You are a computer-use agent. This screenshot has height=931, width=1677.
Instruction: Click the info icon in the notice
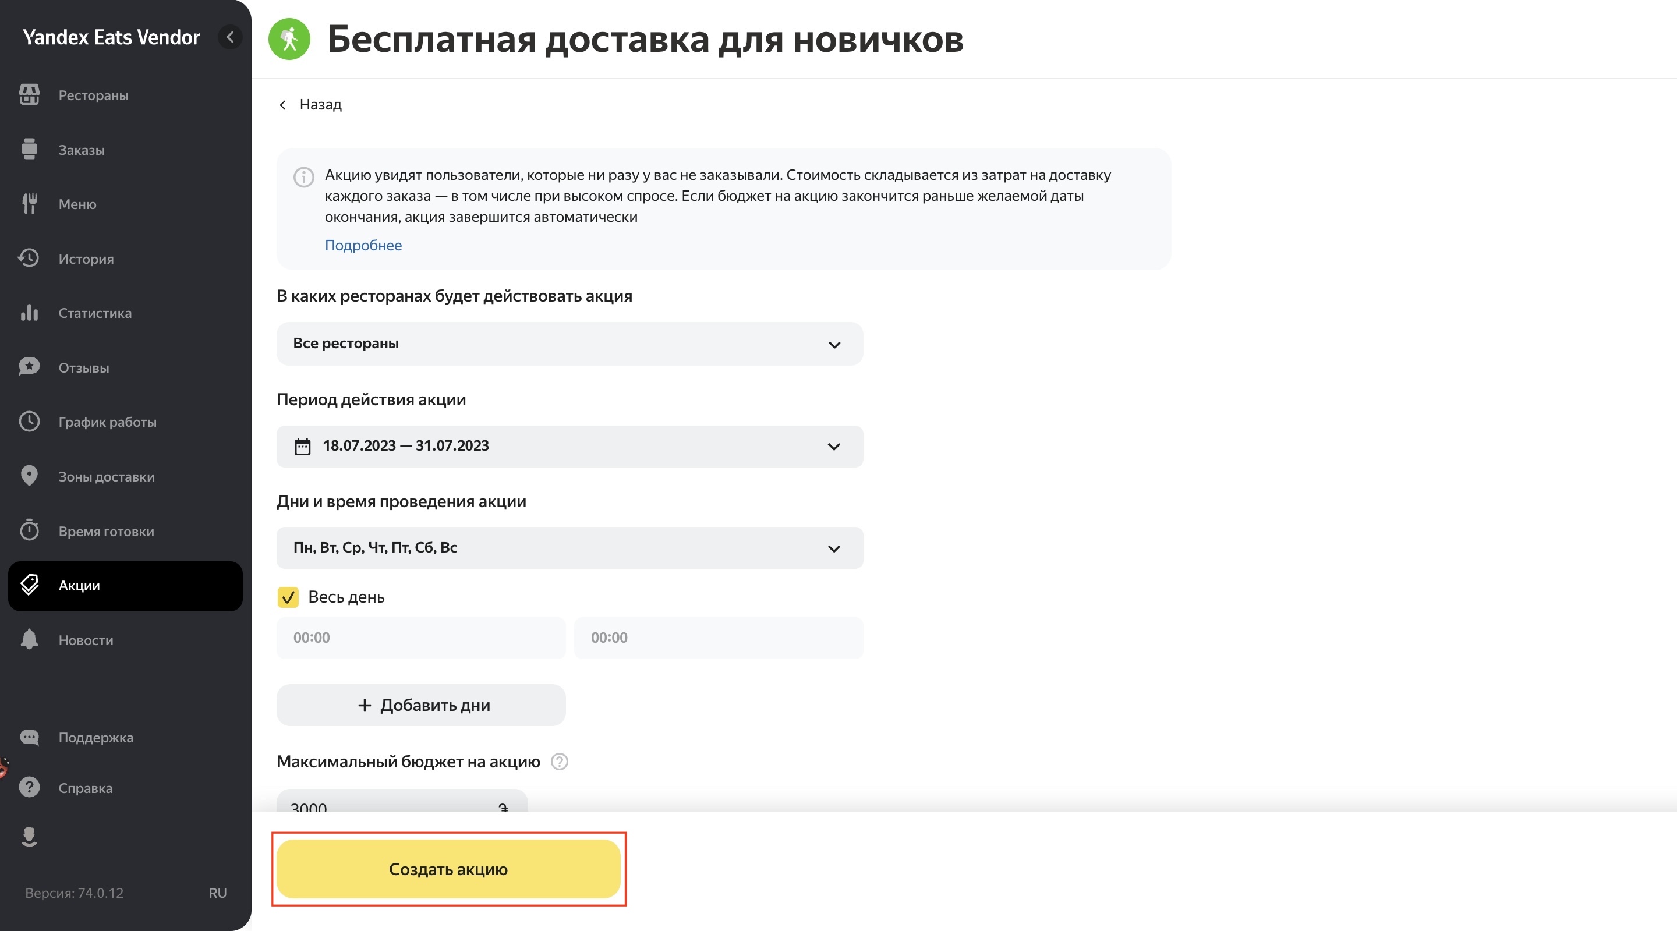303,177
